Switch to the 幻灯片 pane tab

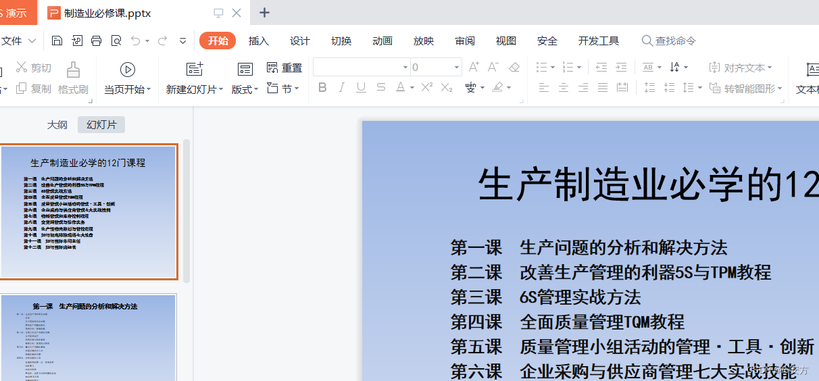(101, 125)
